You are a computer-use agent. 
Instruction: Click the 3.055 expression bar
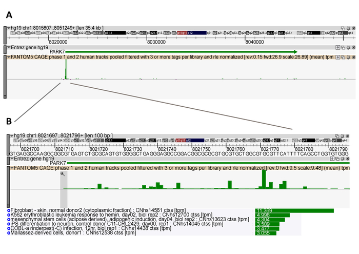click(266, 233)
